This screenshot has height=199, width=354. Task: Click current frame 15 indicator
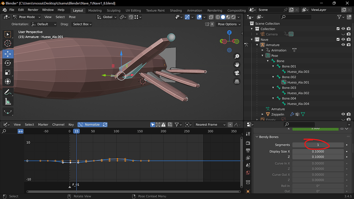click(77, 131)
